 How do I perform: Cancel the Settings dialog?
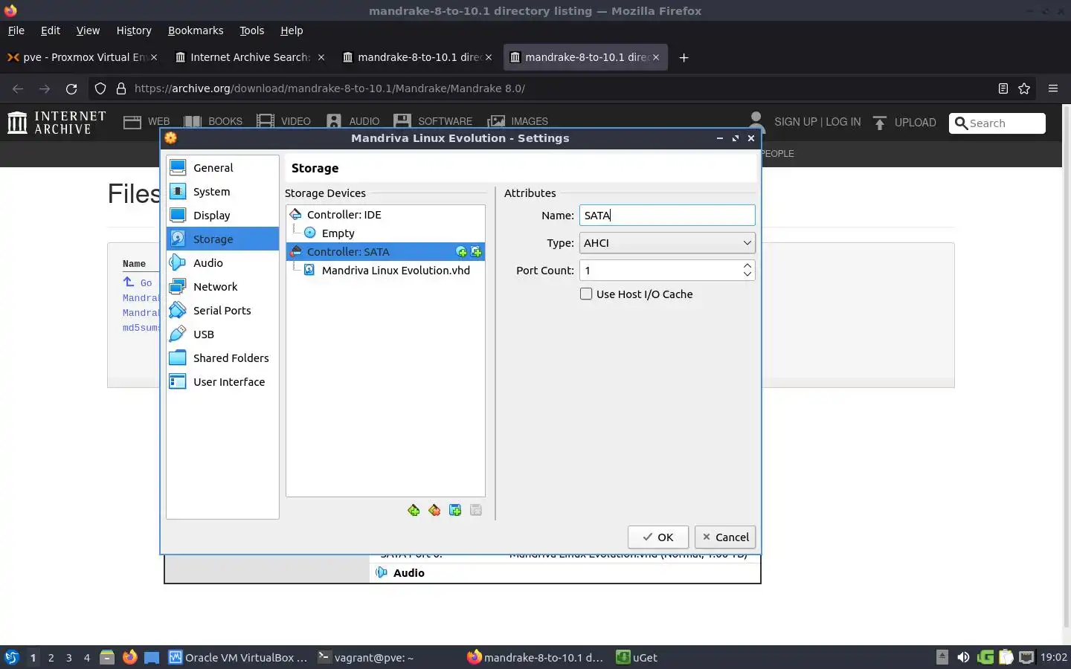[725, 537]
